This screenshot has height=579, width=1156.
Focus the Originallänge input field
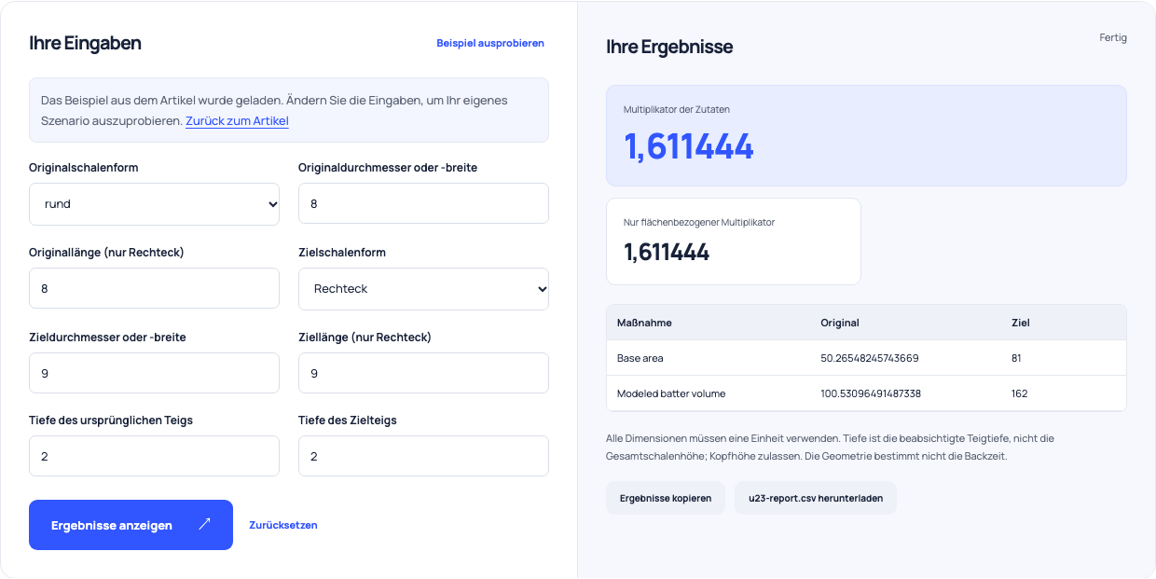click(x=154, y=289)
